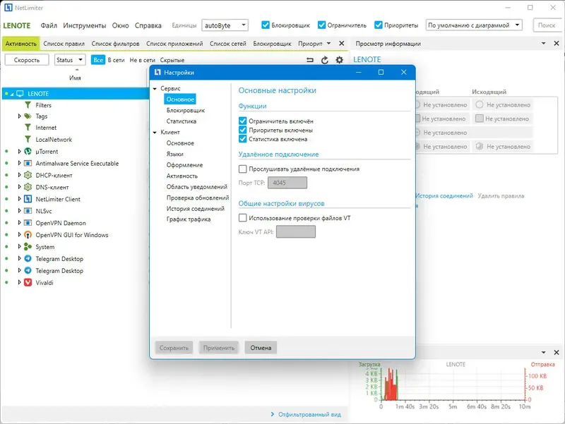
Task: Click the settings gear icon in Activity toolbar
Action: tap(339, 60)
